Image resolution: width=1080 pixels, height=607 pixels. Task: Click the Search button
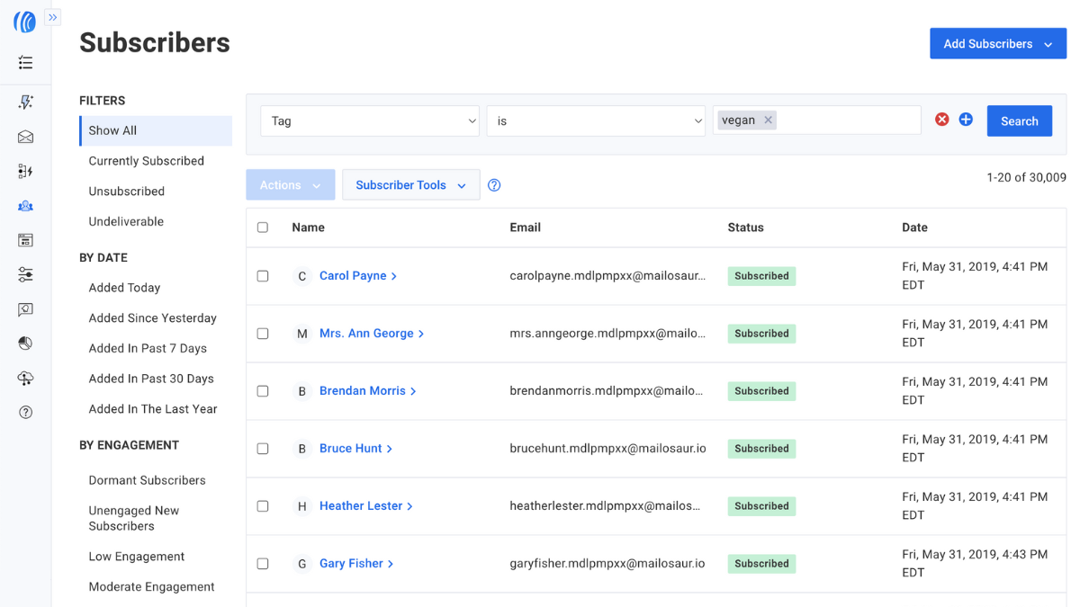coord(1019,120)
